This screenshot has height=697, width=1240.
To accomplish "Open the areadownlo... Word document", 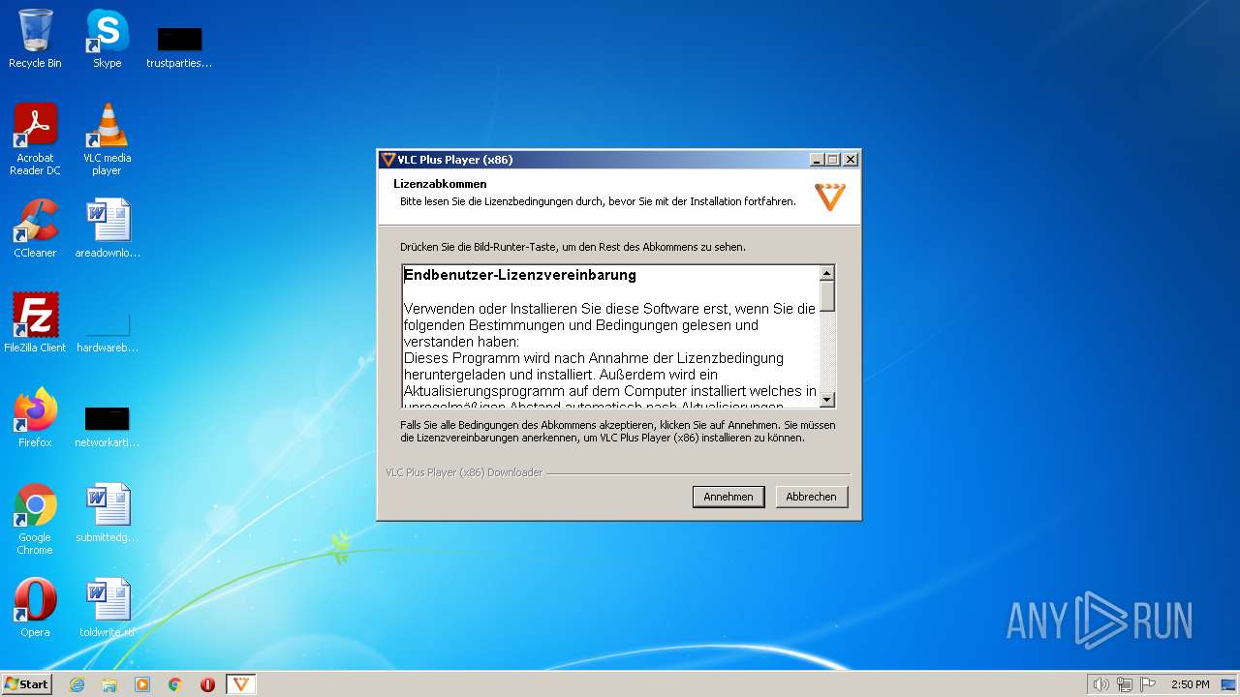I will tap(108, 228).
